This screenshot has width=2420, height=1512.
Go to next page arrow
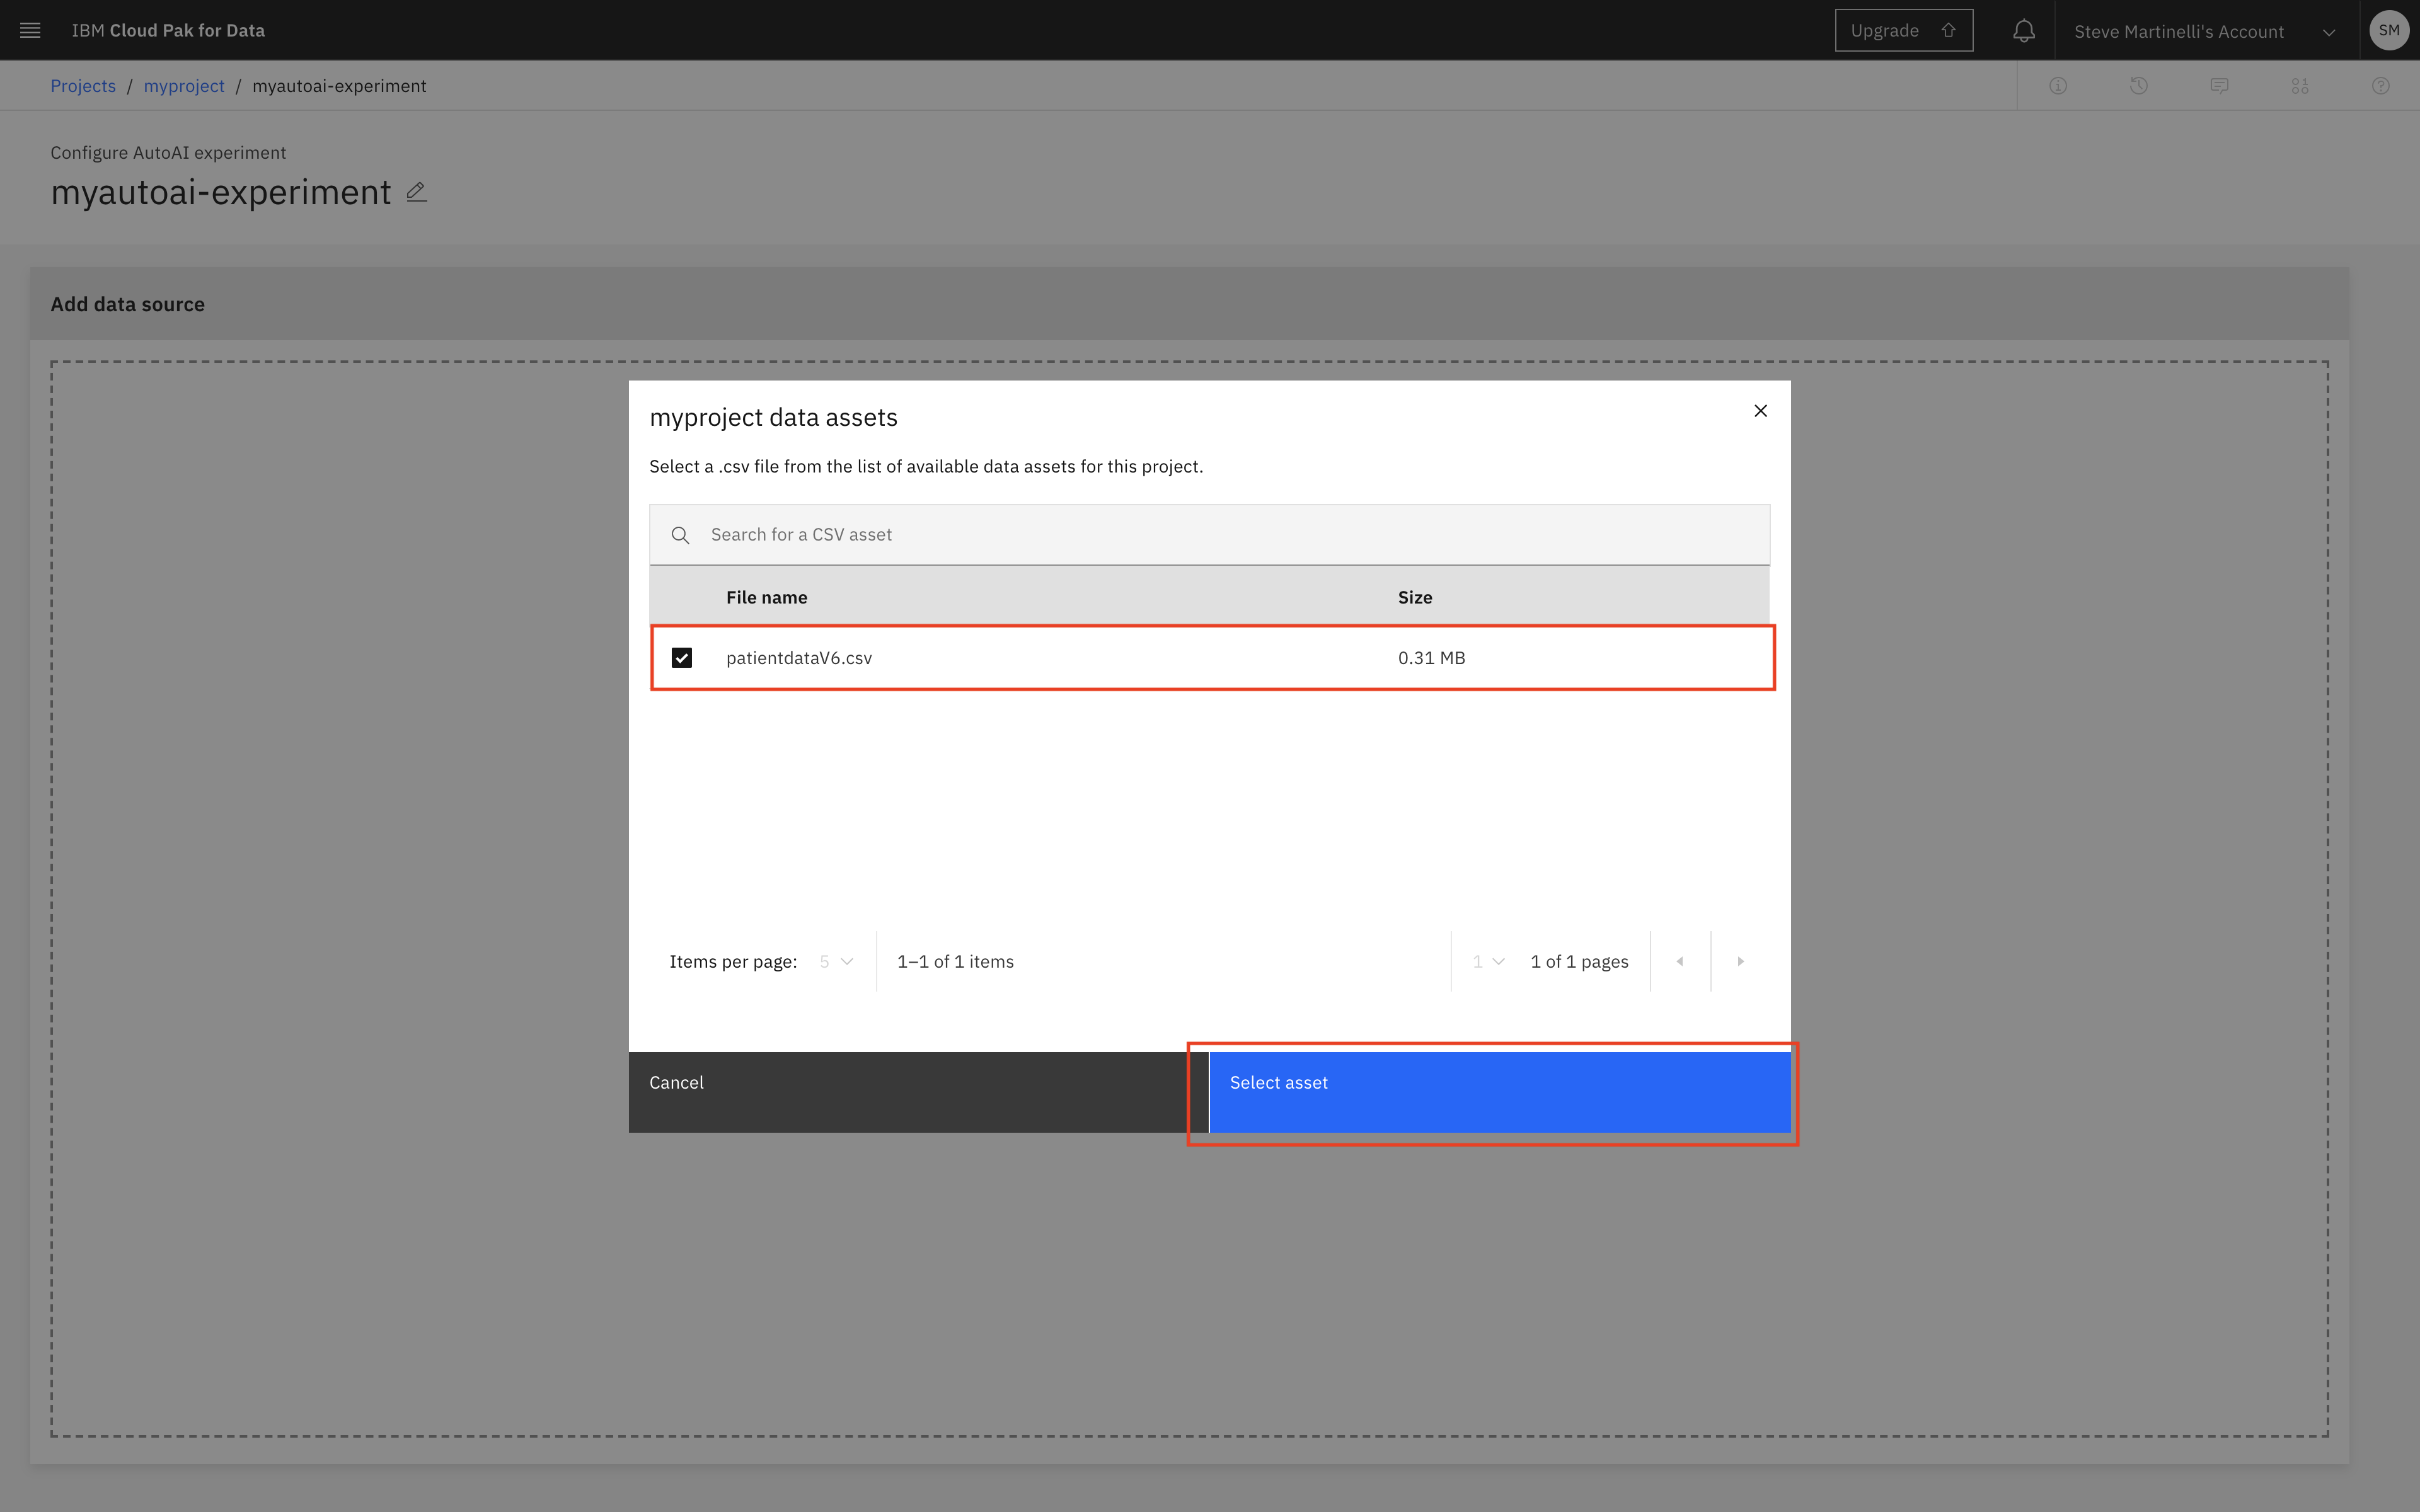1740,962
